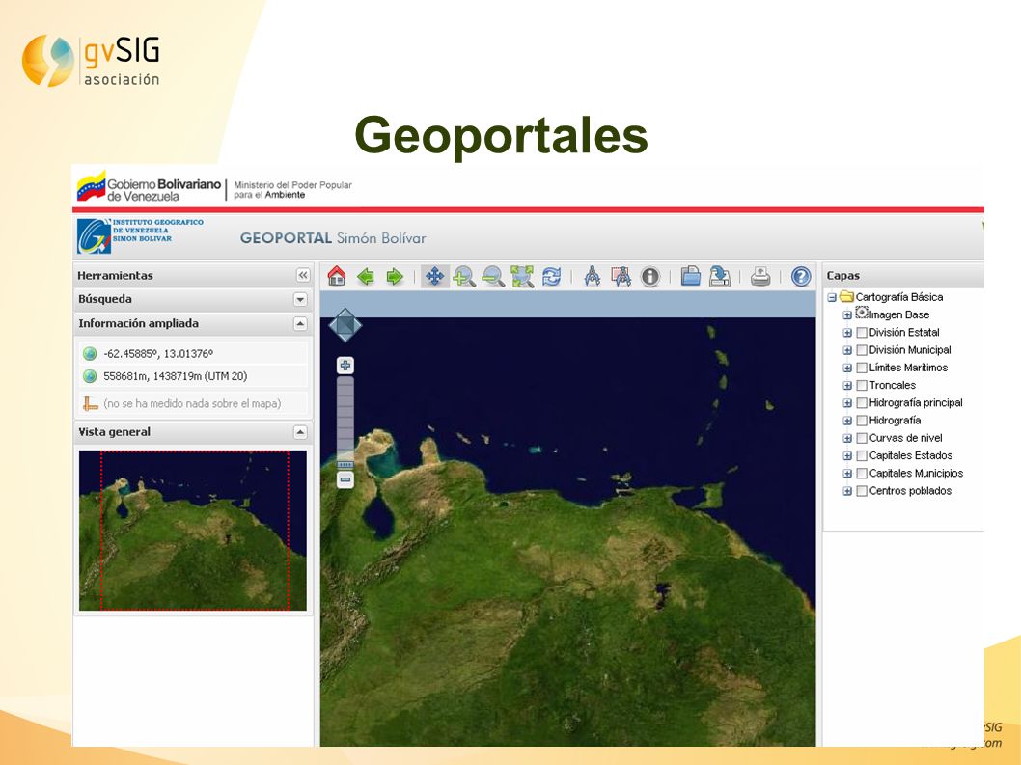Image resolution: width=1021 pixels, height=765 pixels.
Task: Click the Capitales Municipios layer label
Action: coord(916,474)
